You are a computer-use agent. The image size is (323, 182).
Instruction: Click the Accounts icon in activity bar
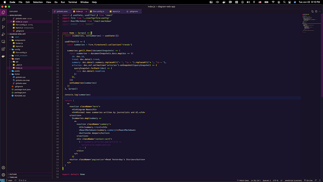[4, 168]
